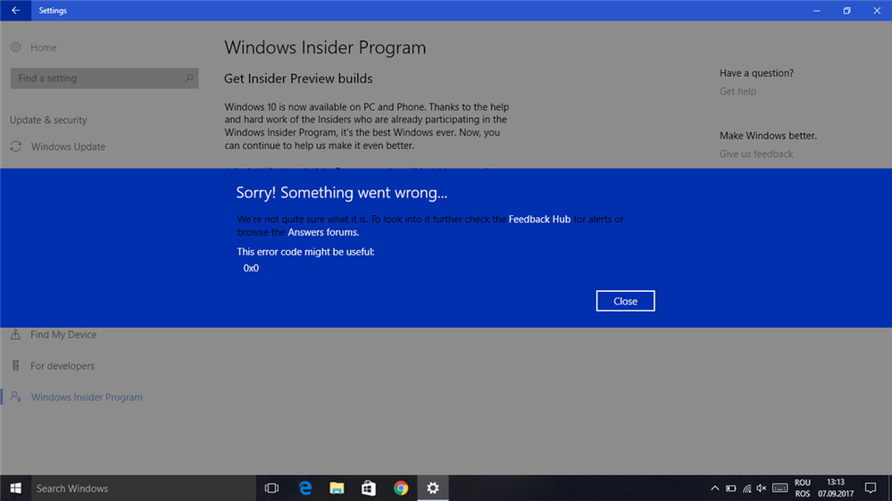Select Windows Insider Program in sidebar
This screenshot has height=501, width=892.
87,397
